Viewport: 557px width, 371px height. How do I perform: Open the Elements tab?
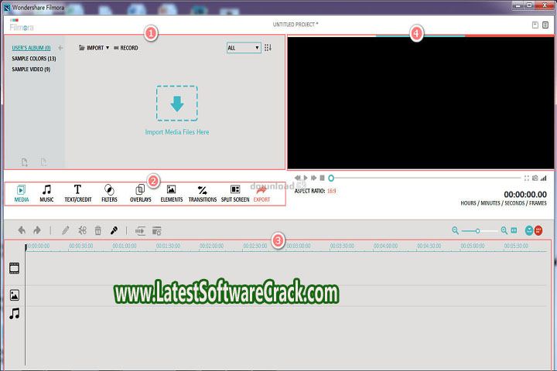tap(171, 193)
